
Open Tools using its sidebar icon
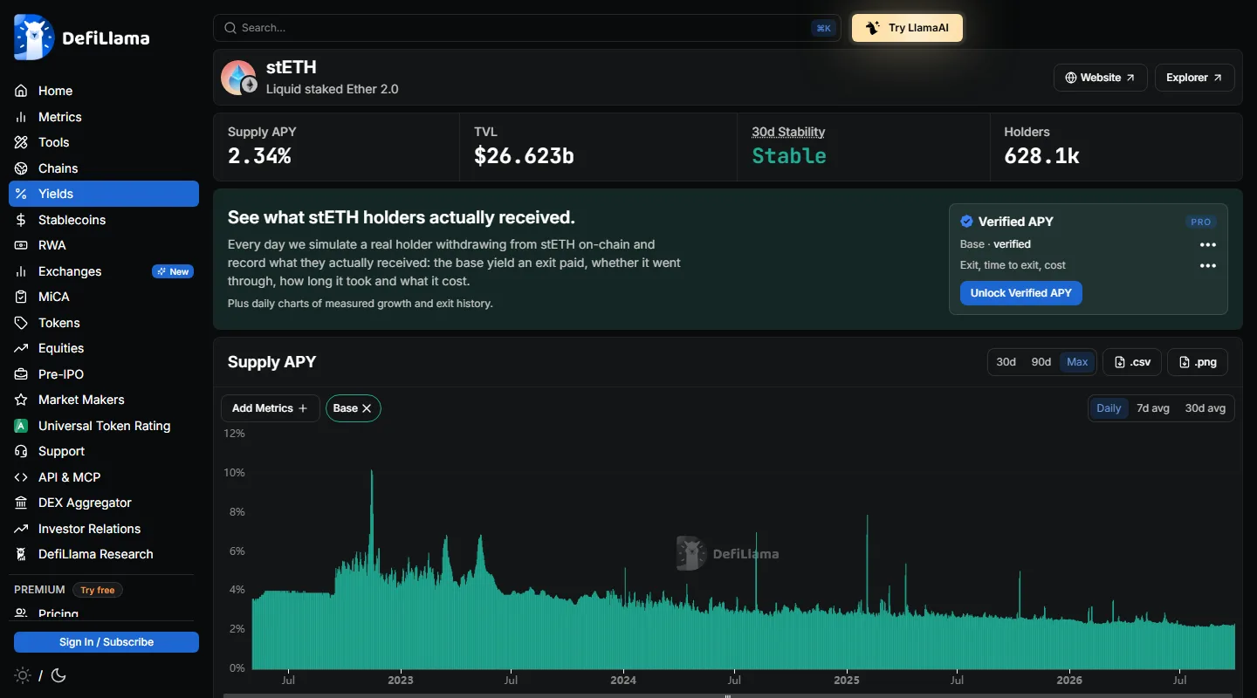21,142
